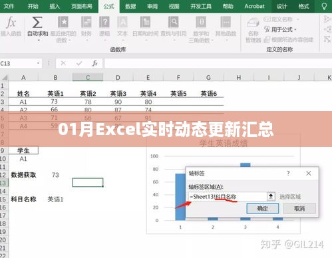Open Recently Used functions star icon
332x258 pixels.
[63, 22]
